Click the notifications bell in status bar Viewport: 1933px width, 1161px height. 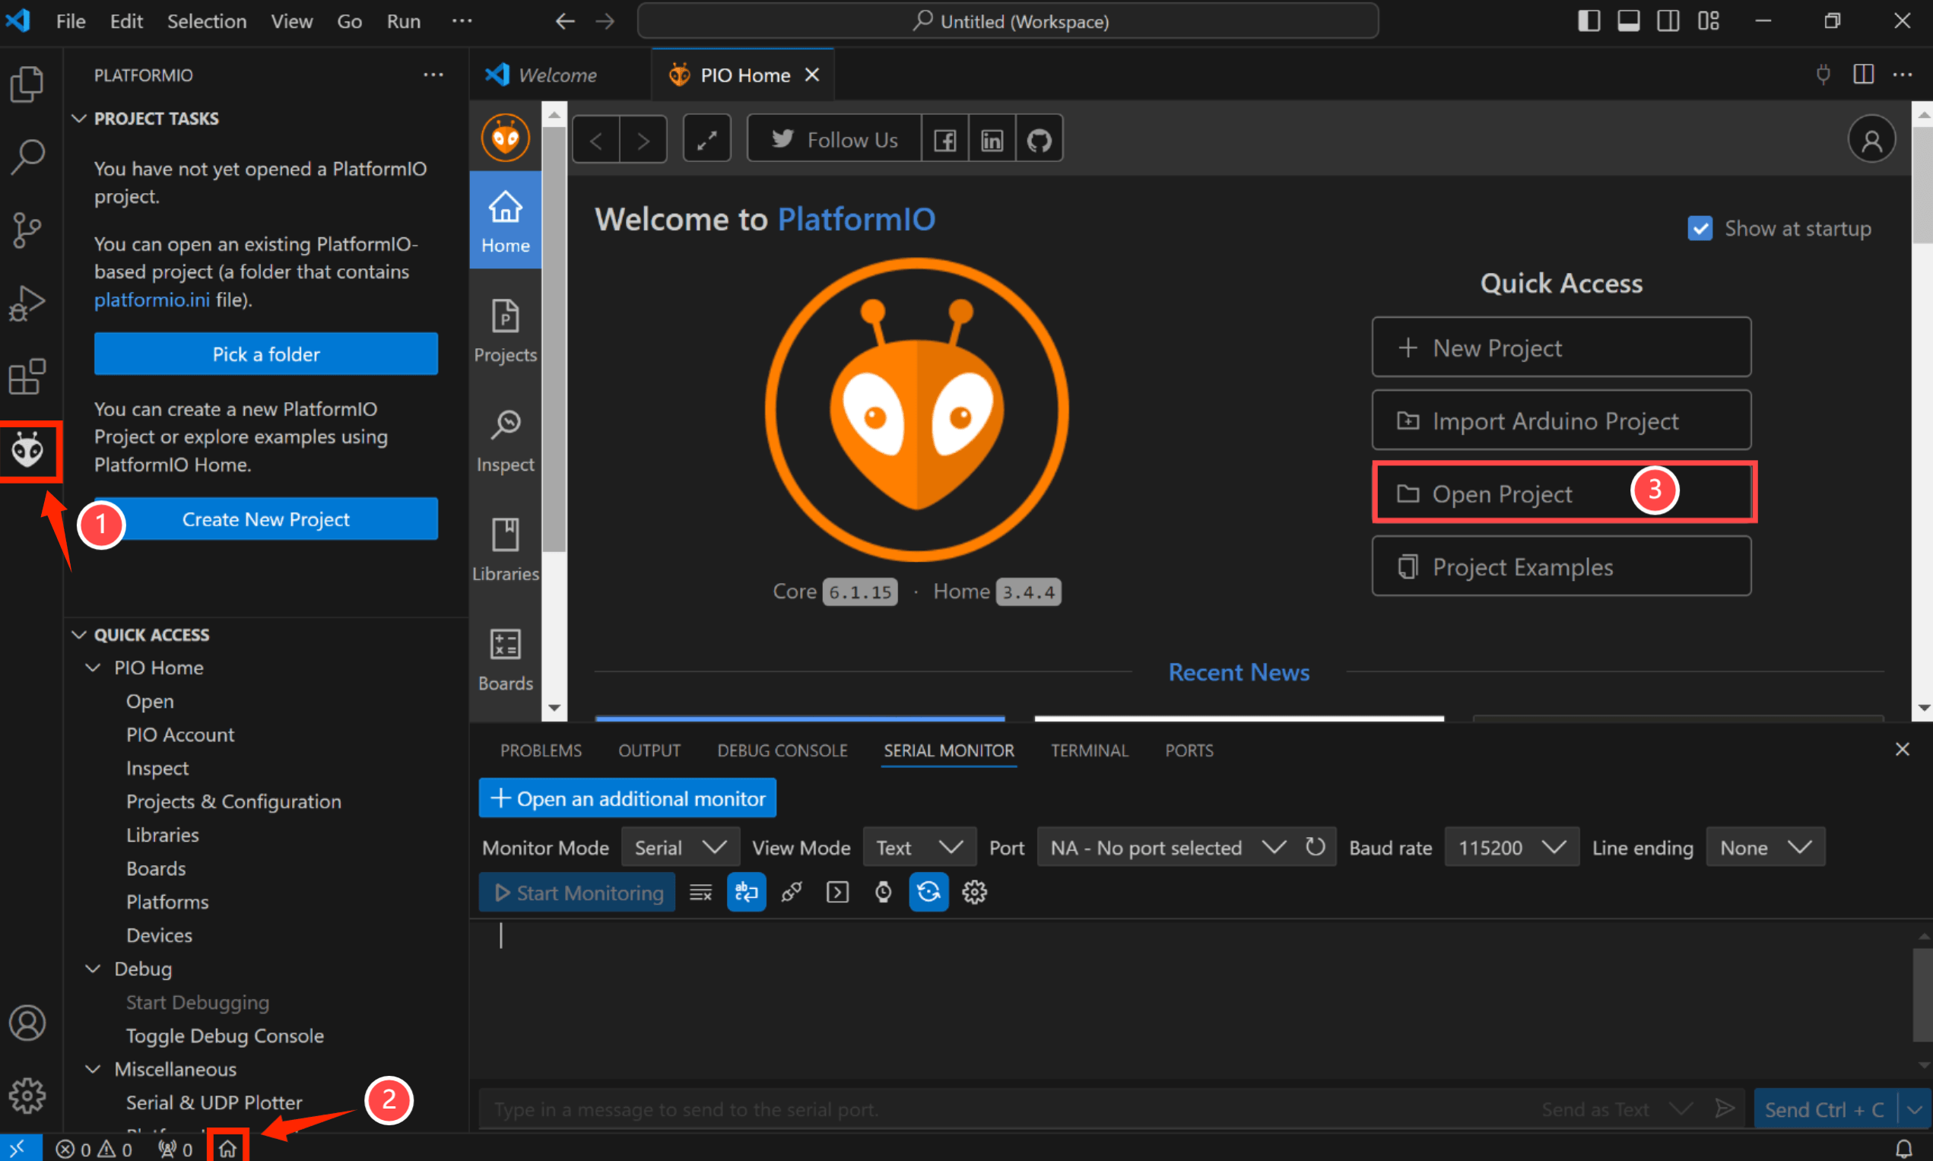(1904, 1148)
